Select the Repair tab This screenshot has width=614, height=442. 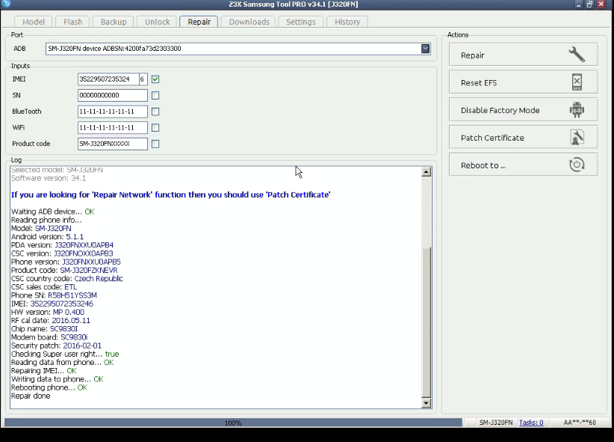click(x=199, y=22)
